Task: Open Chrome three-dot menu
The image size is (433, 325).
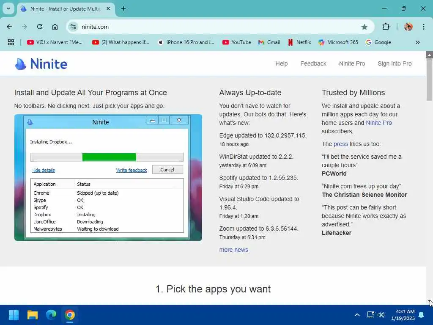Action: [x=424, y=27]
